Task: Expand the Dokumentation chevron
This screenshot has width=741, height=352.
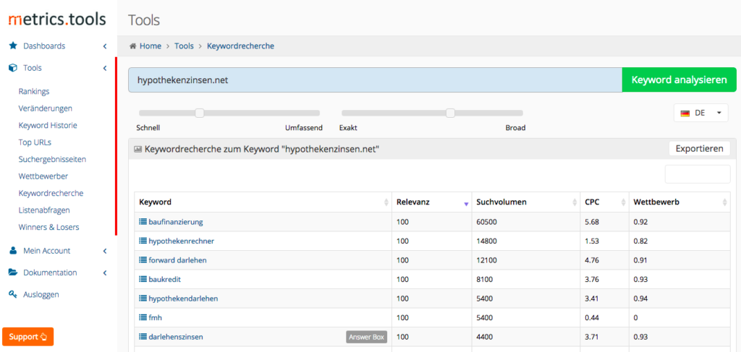Action: (105, 272)
